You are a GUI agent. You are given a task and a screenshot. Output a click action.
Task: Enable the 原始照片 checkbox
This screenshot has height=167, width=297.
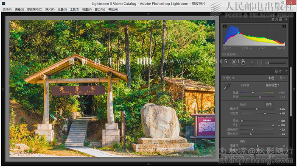click(224, 55)
